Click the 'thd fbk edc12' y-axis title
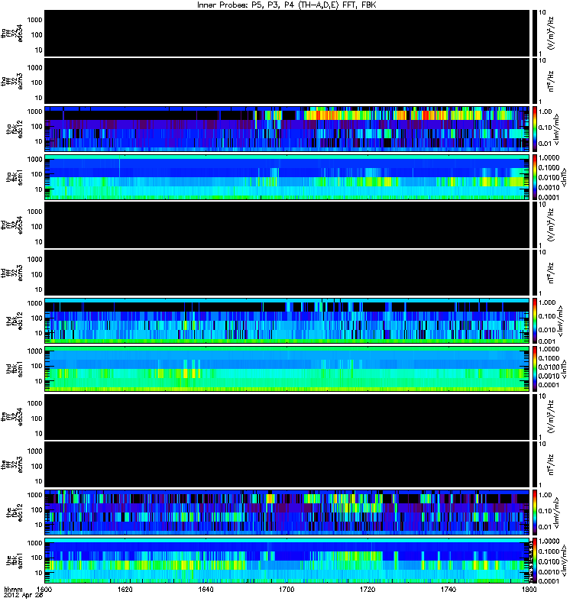The width and height of the screenshot is (573, 611). click(x=15, y=321)
